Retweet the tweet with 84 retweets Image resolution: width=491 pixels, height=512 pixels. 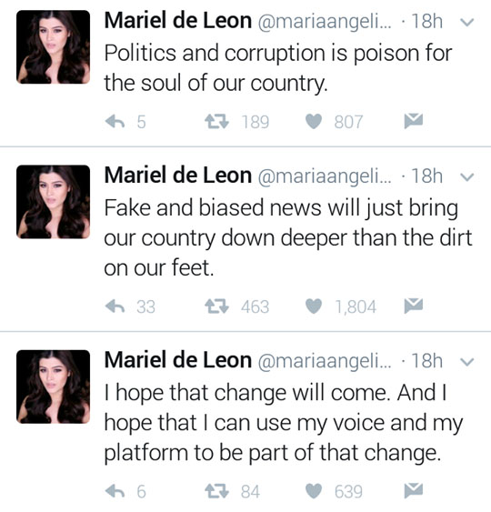[216, 491]
